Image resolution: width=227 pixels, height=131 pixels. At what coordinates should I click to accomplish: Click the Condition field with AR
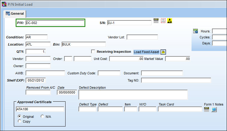36,37
